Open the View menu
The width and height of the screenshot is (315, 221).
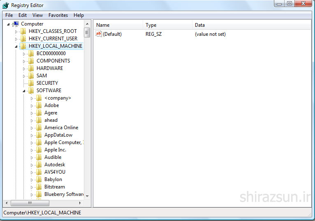click(37, 15)
